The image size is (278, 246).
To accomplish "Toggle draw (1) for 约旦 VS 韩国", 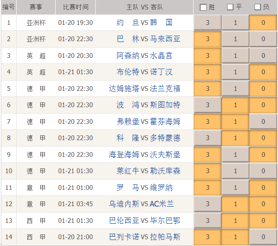I will 236,23.
